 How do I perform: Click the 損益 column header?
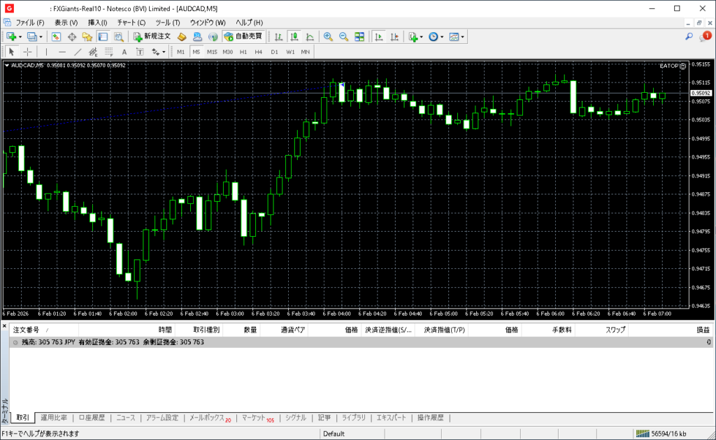[x=702, y=330]
